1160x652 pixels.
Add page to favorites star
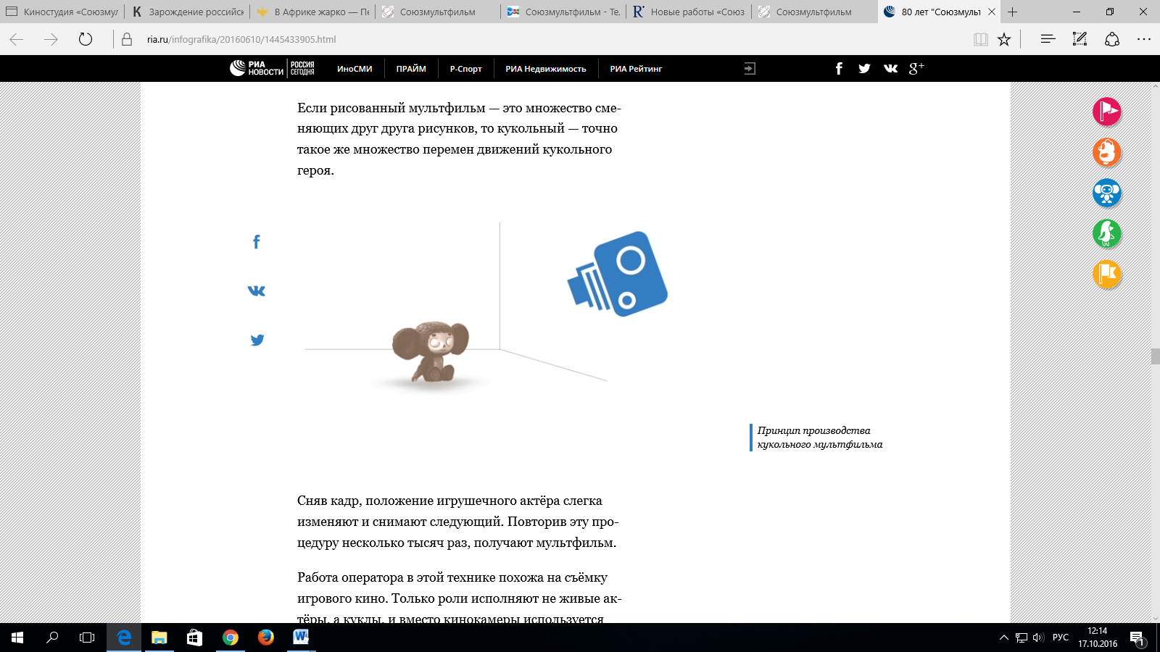pyautogui.click(x=1004, y=39)
